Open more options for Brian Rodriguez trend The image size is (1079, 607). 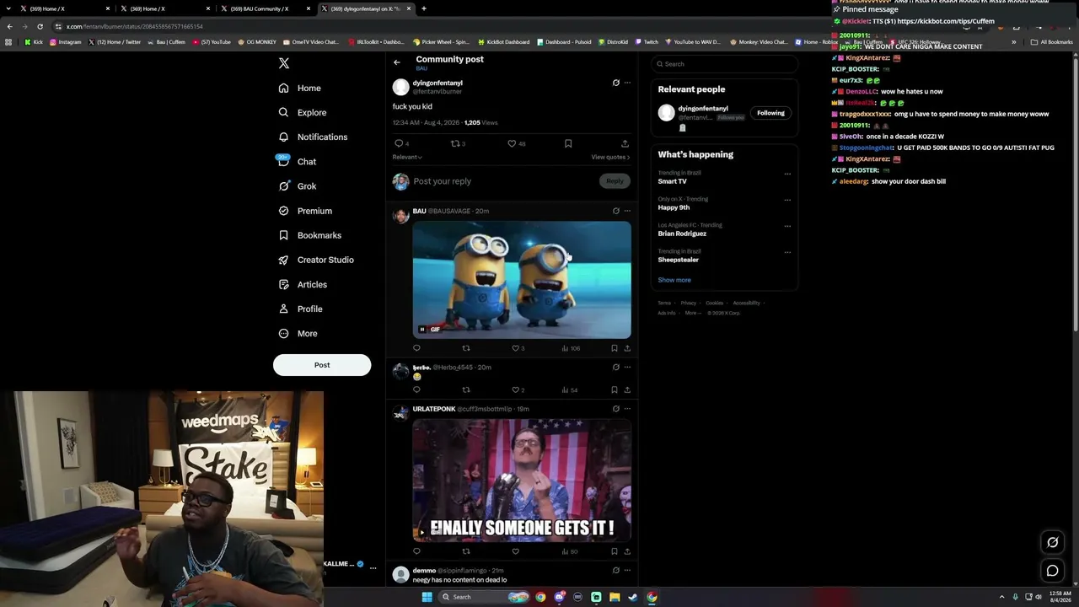787,227
